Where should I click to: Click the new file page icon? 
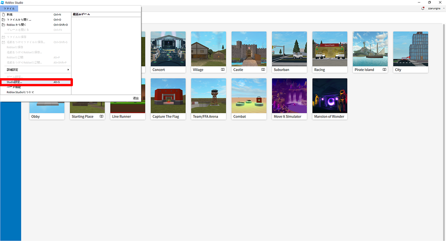pos(3,14)
